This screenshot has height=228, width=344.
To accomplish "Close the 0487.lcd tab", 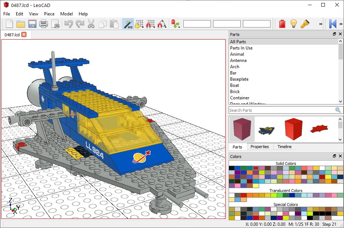I will pyautogui.click(x=24, y=34).
